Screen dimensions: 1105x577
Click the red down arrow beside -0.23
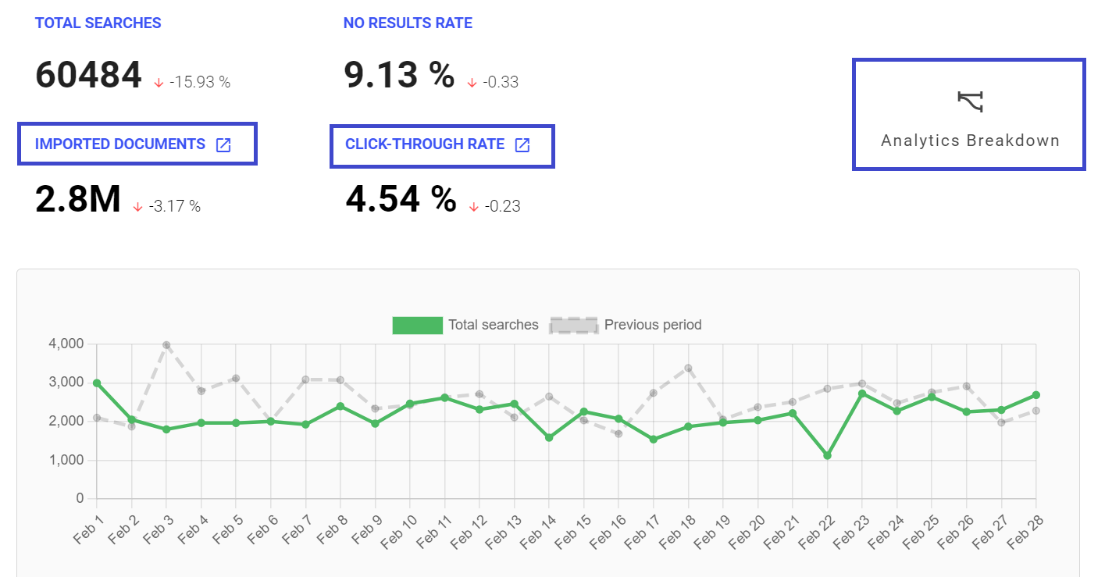(474, 207)
